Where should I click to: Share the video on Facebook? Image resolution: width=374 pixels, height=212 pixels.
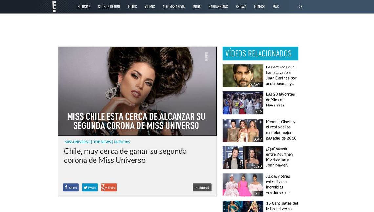(x=71, y=187)
